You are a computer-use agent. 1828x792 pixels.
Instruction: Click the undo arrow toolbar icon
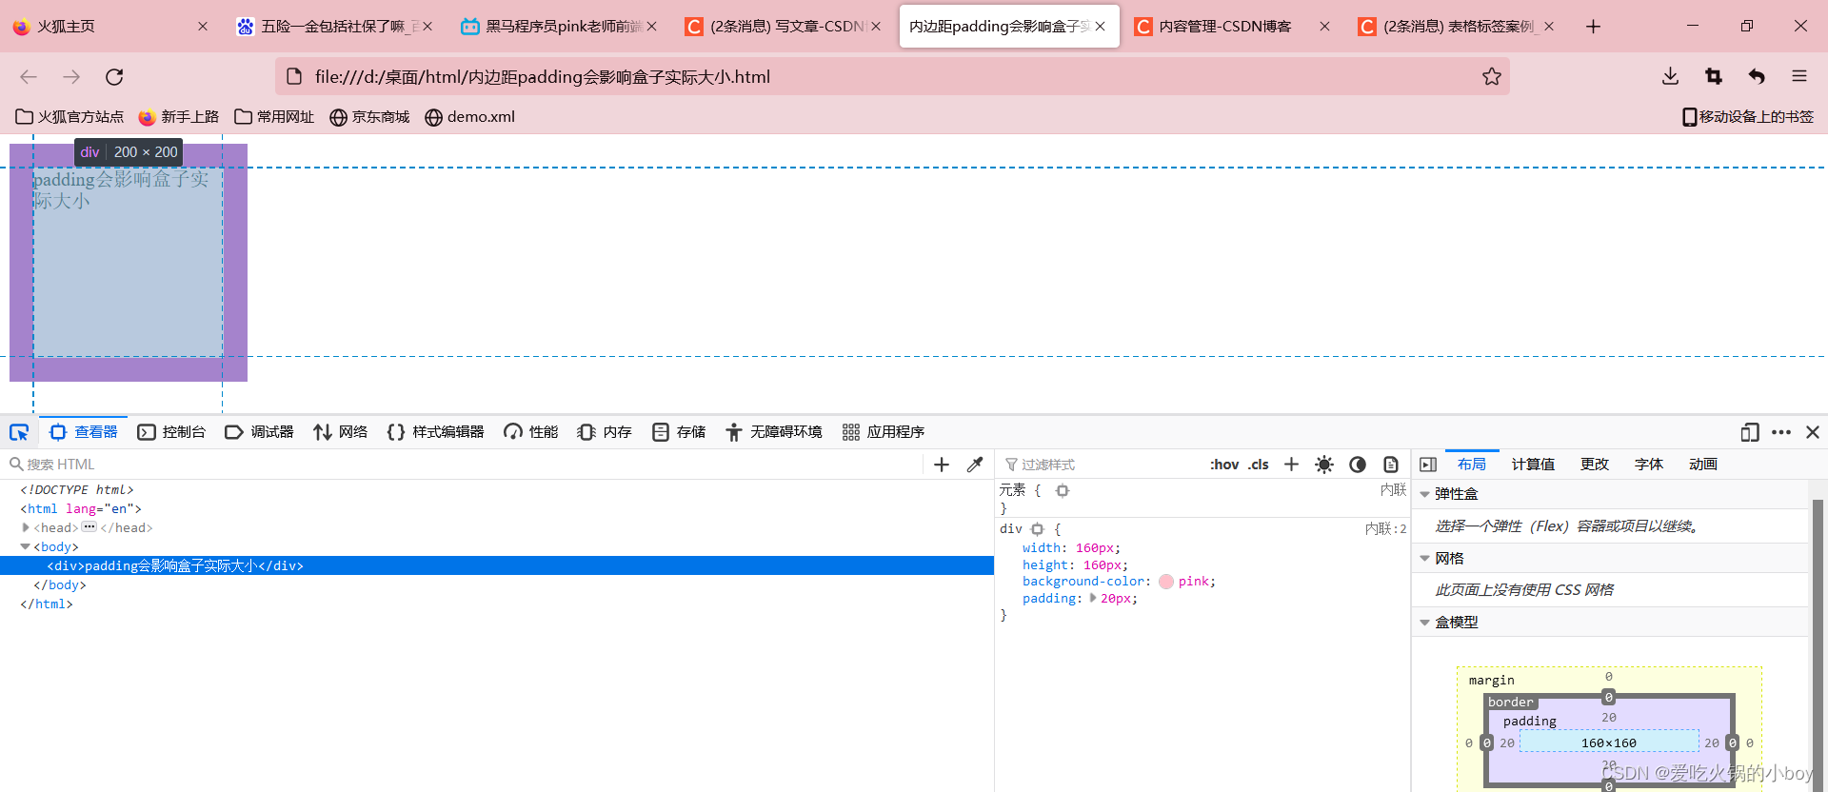click(x=1757, y=76)
